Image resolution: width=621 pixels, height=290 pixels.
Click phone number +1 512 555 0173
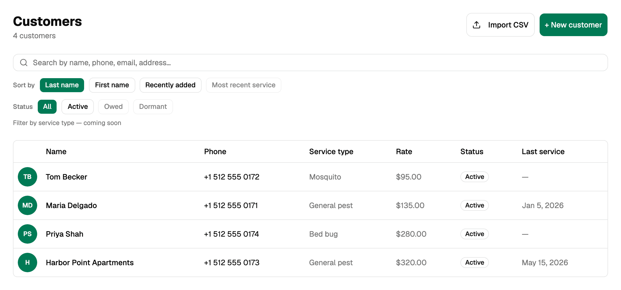click(232, 263)
